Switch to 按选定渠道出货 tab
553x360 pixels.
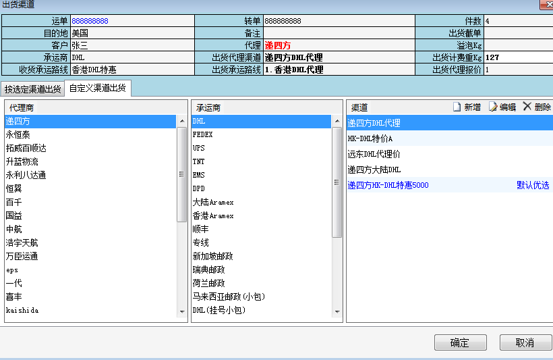(32, 89)
